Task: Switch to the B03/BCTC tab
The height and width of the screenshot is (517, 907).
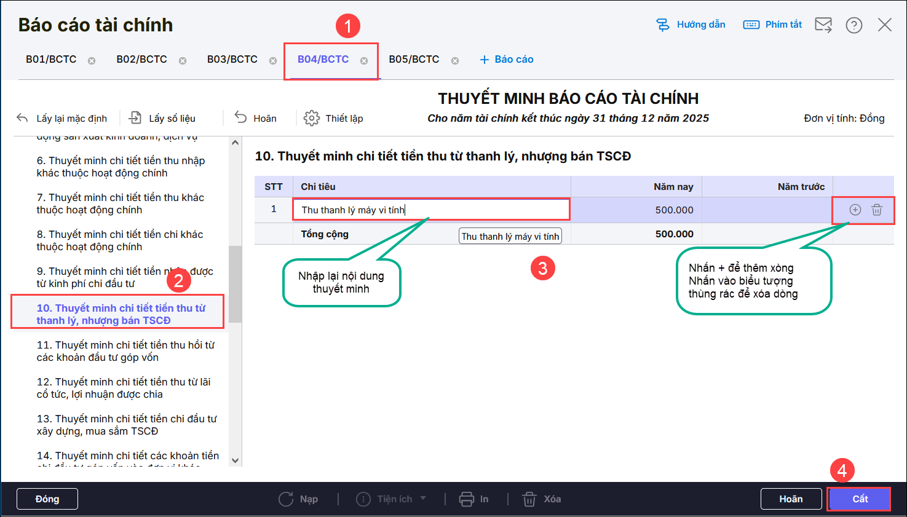Action: pyautogui.click(x=232, y=60)
